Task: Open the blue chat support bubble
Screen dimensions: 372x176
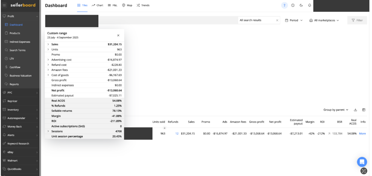Action: (362, 161)
